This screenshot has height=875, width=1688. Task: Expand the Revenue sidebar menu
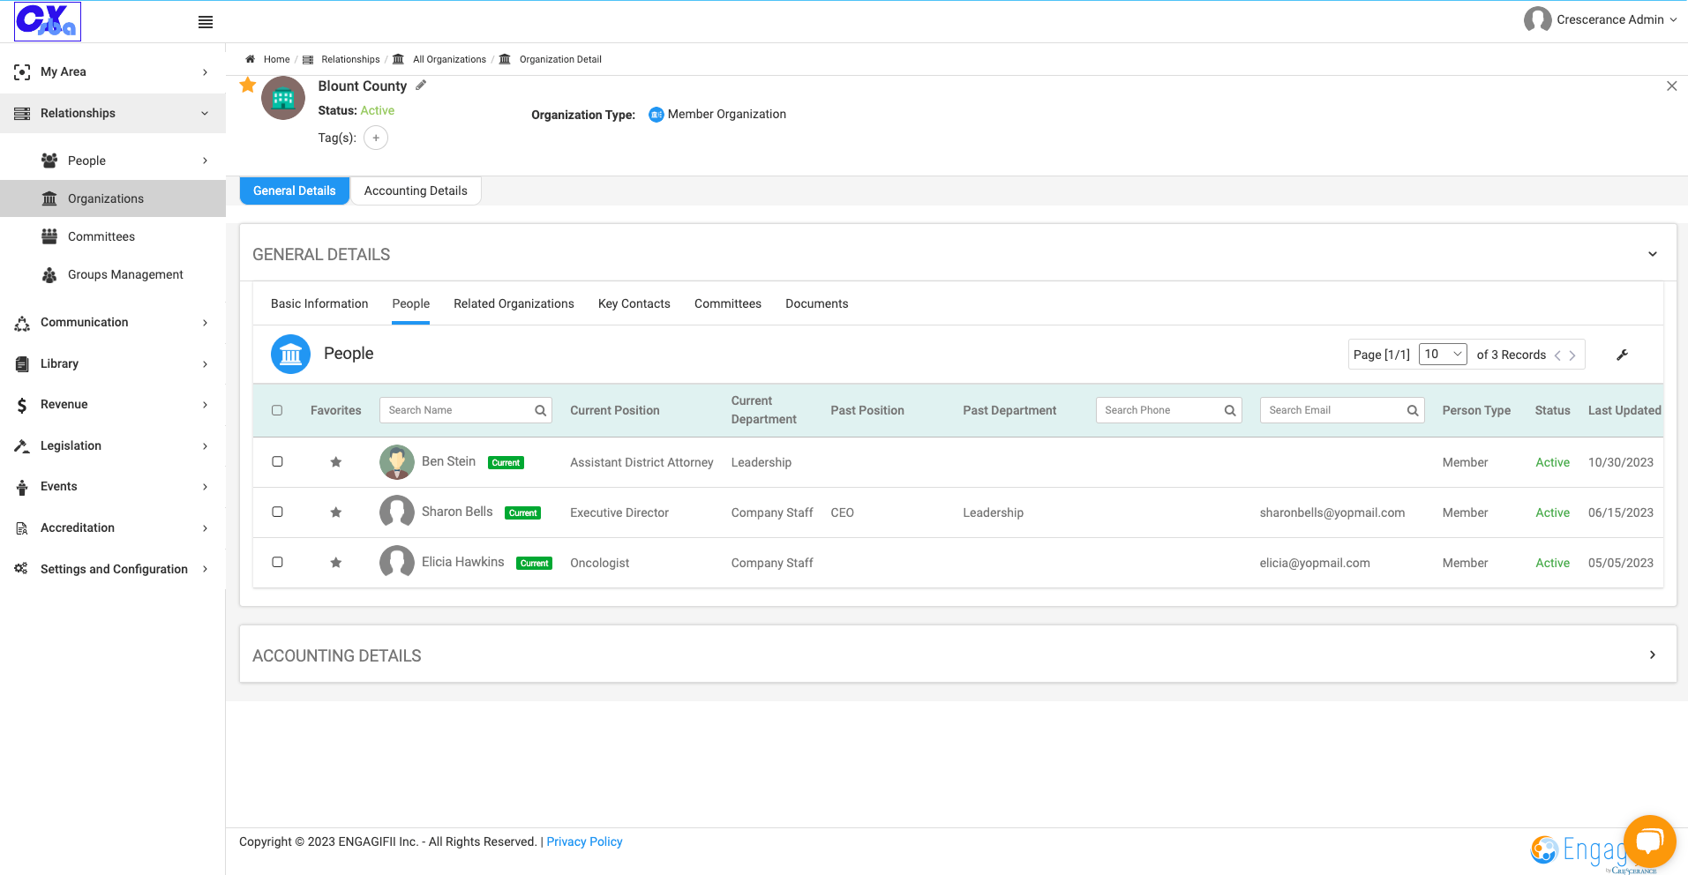coord(113,404)
